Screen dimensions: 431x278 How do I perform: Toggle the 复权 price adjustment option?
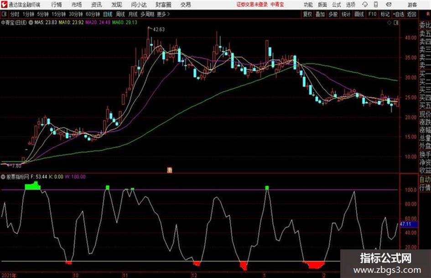(x=307, y=14)
